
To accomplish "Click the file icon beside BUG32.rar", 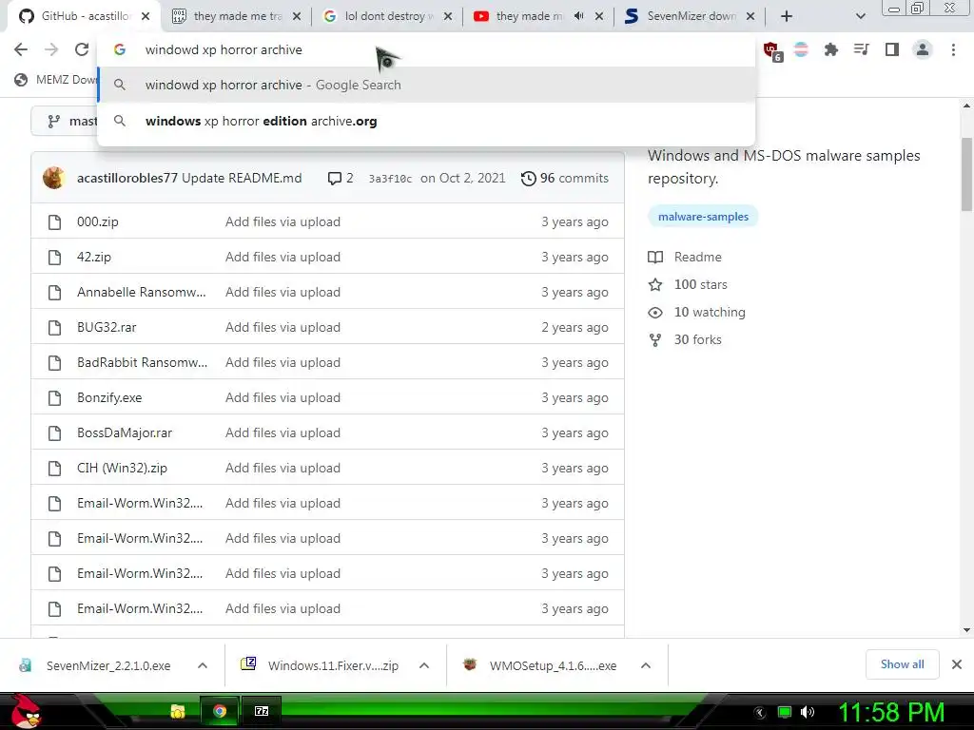I will click(x=54, y=327).
